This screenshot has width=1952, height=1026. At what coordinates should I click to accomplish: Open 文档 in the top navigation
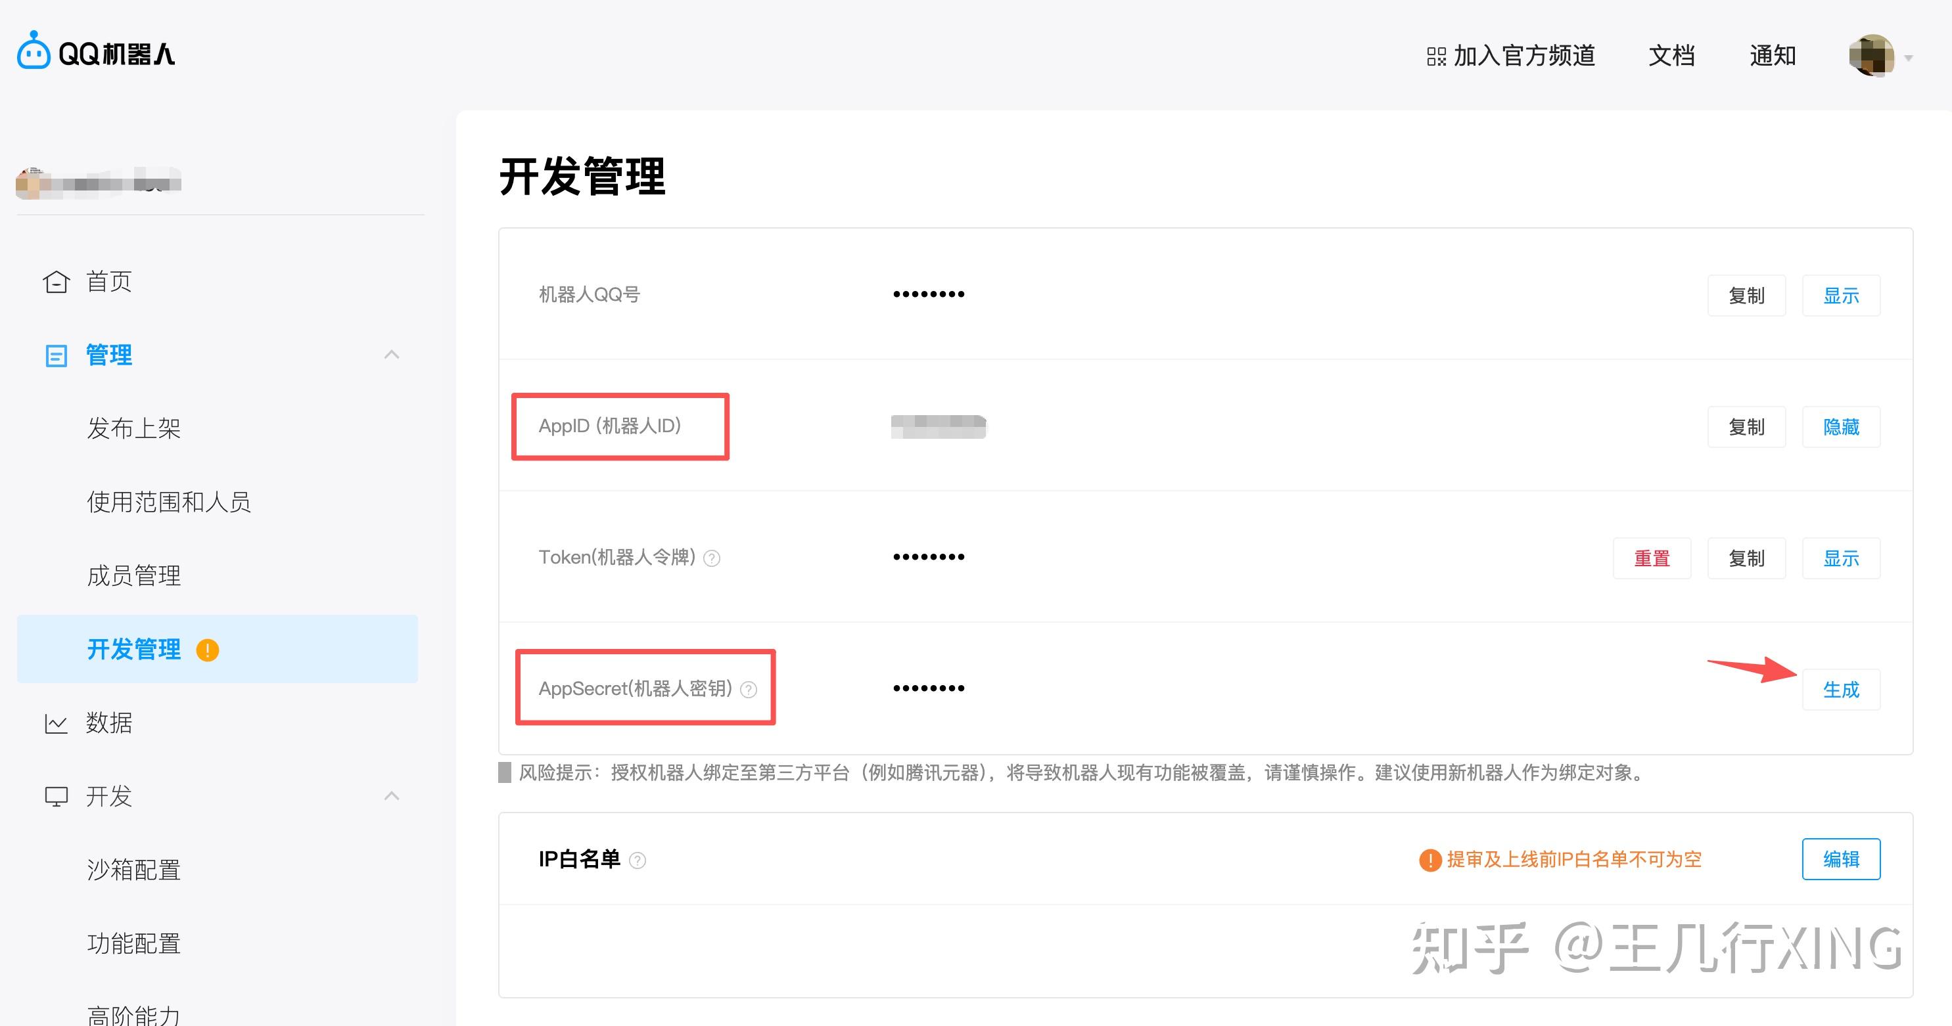click(x=1671, y=56)
